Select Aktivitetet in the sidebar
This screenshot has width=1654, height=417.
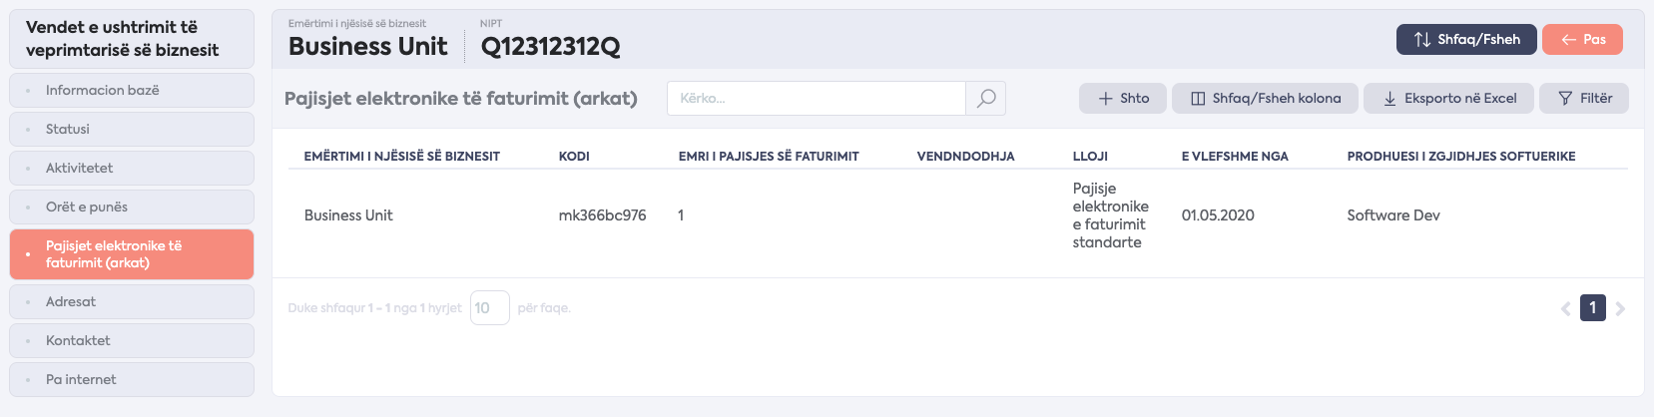[x=132, y=168]
